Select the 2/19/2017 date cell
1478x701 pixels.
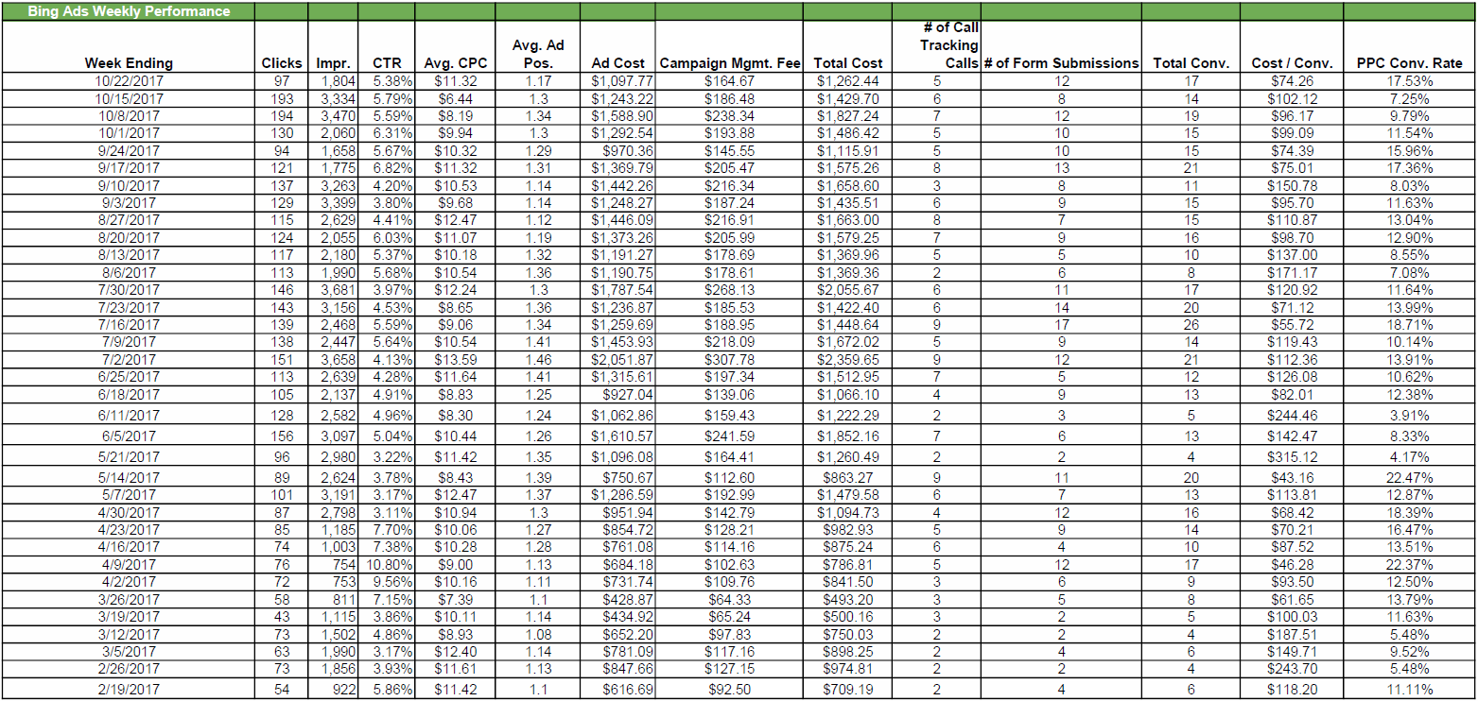point(129,690)
